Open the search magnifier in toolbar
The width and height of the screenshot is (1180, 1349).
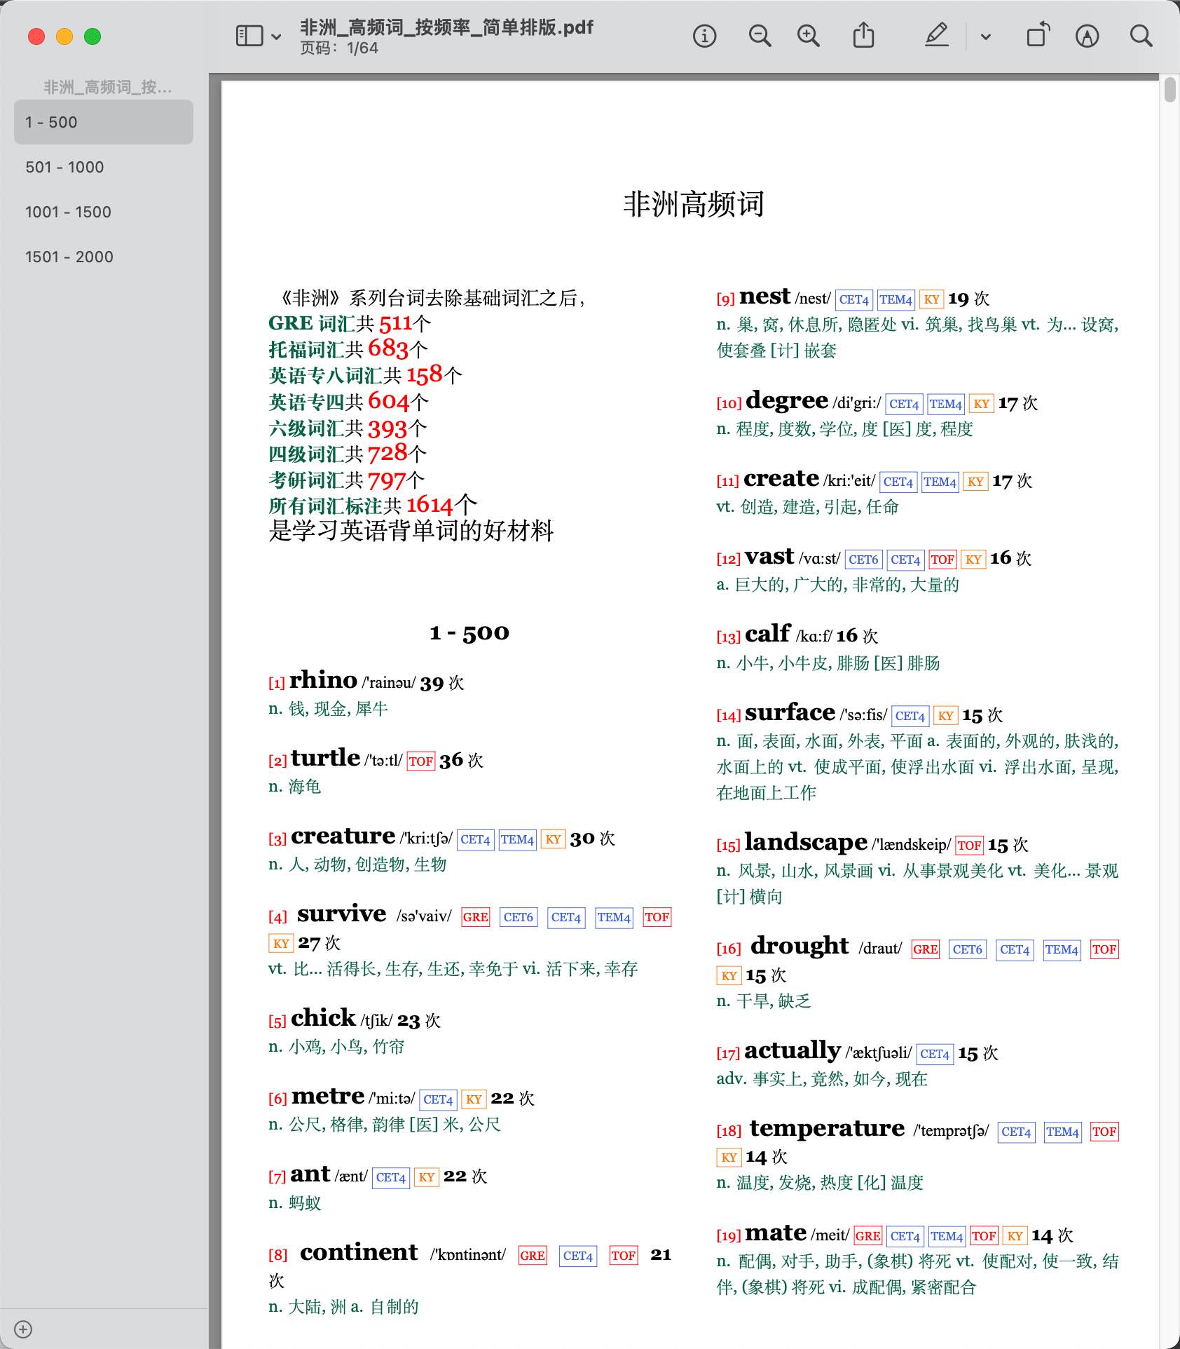(1141, 36)
